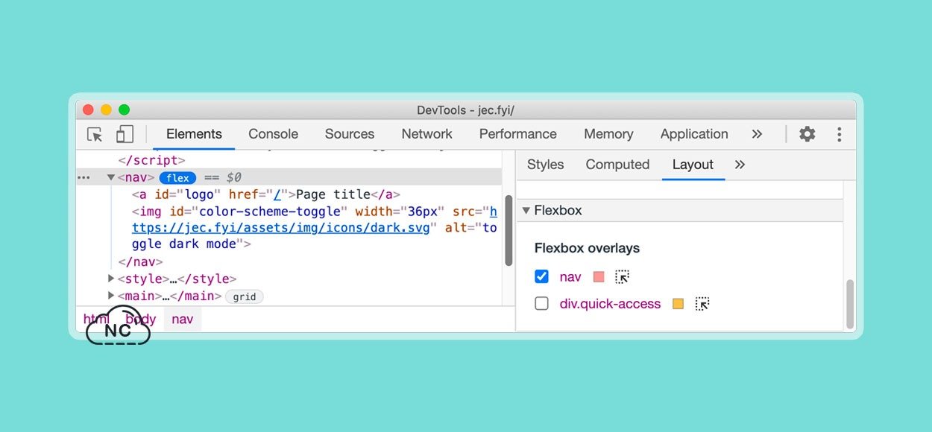Switch to the Styles sidebar tab
932x432 pixels.
[545, 165]
